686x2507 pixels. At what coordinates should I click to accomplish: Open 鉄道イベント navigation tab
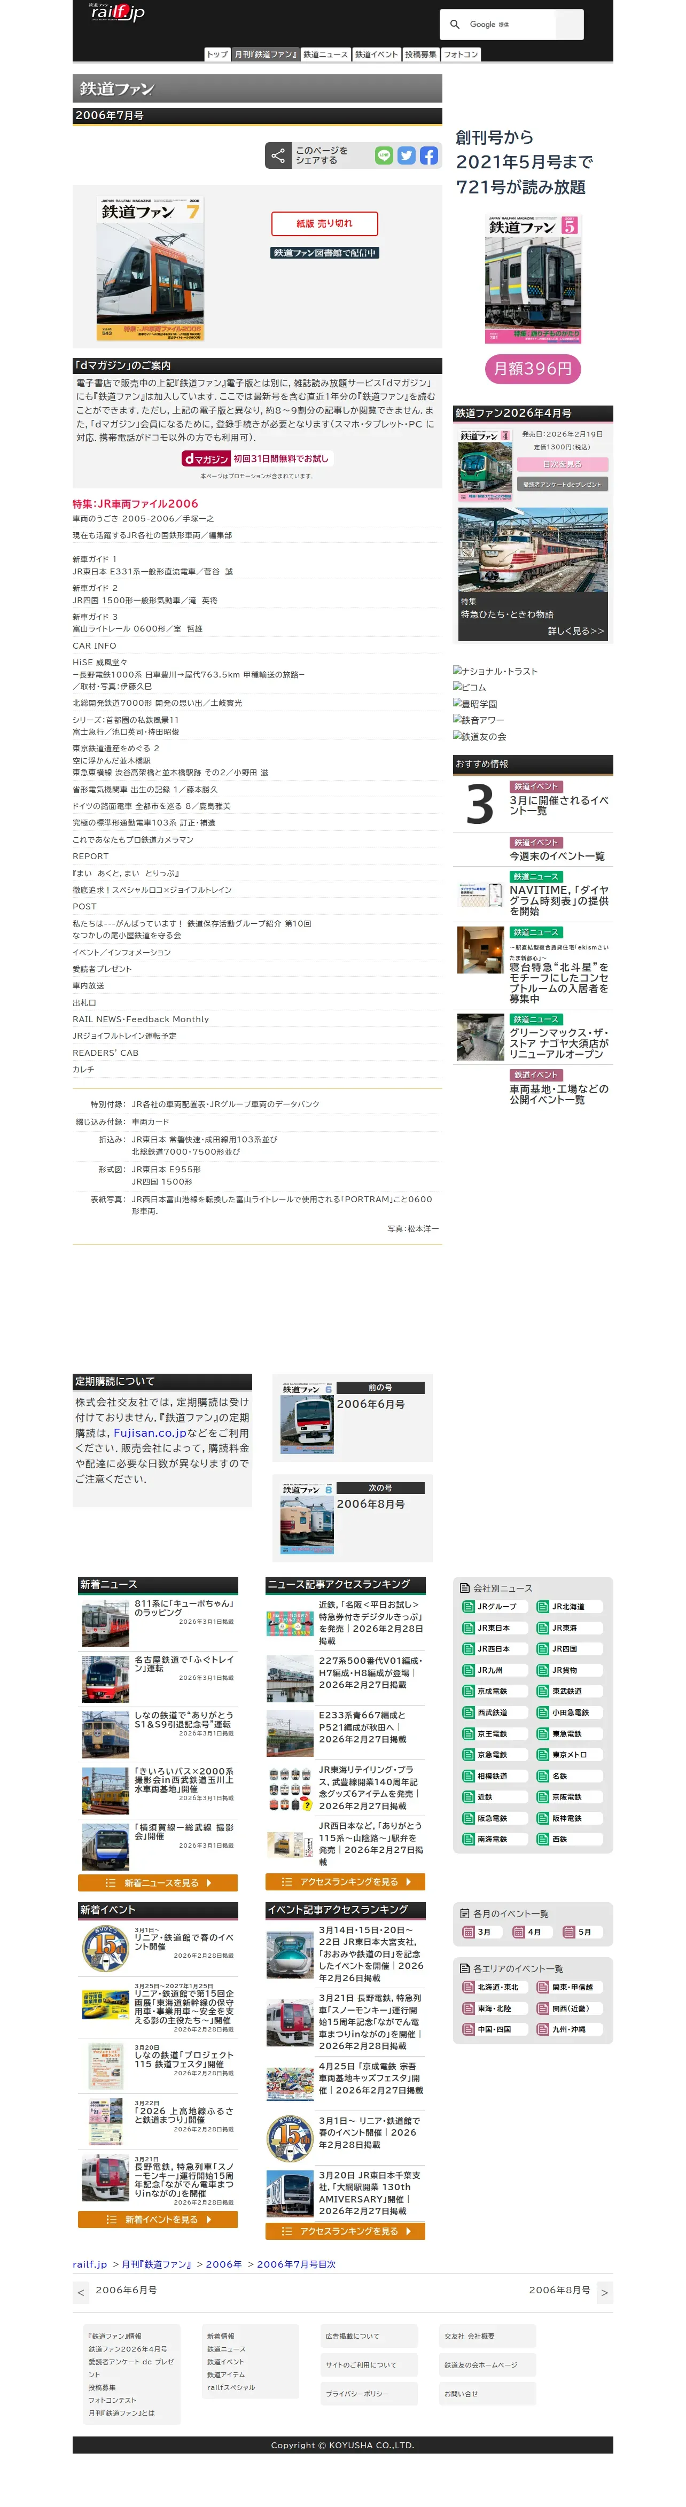[377, 54]
